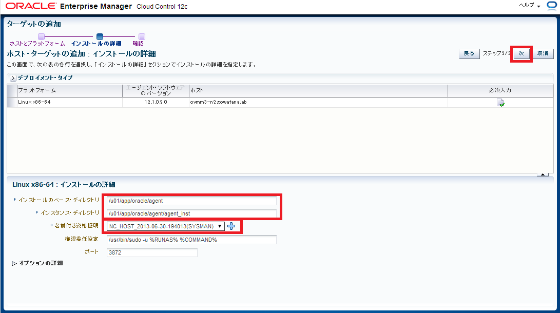Jump to the 確認 step
The width and height of the screenshot is (560, 313).
[138, 43]
